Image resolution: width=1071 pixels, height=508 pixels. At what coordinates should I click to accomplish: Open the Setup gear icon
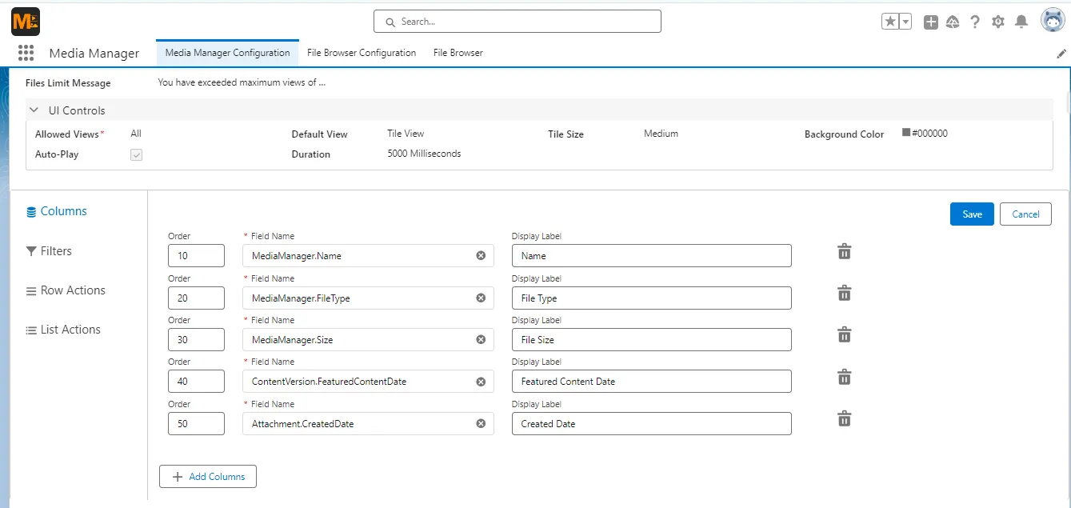(x=998, y=22)
